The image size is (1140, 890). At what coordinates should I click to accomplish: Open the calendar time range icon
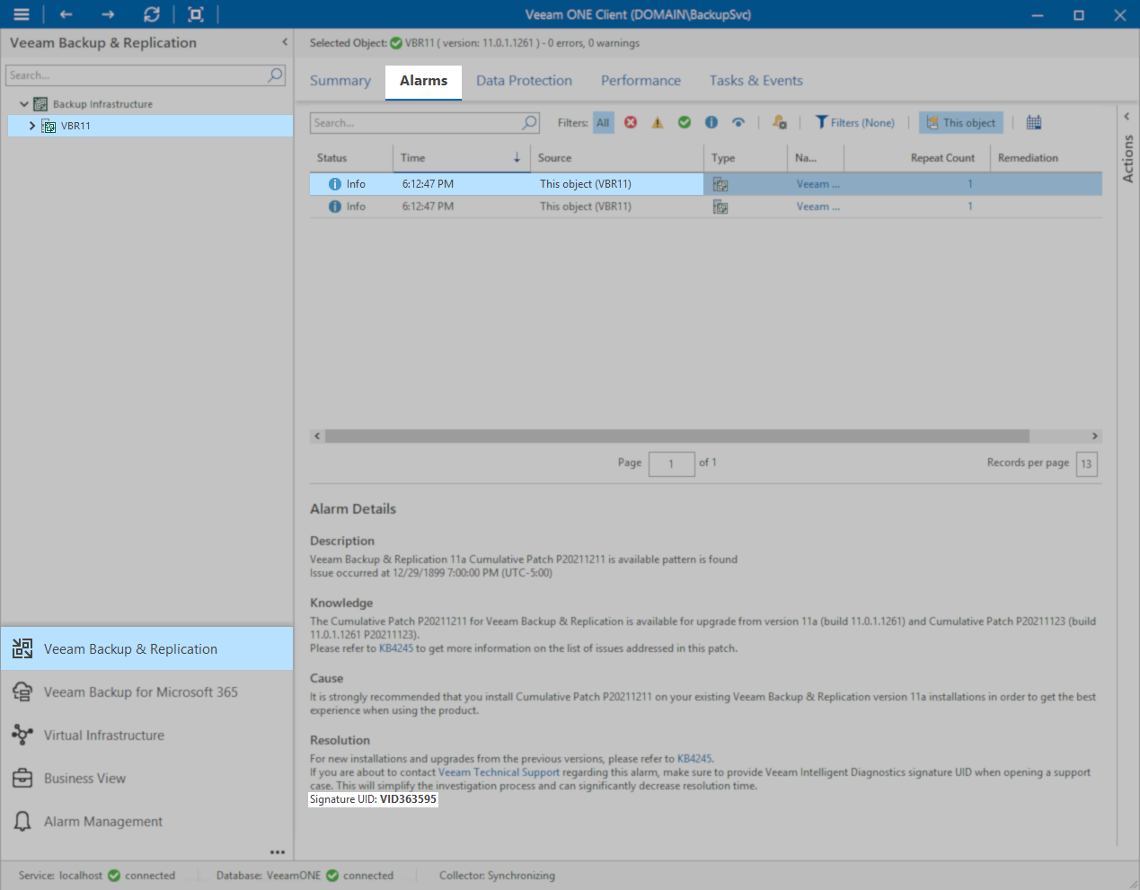point(1034,122)
